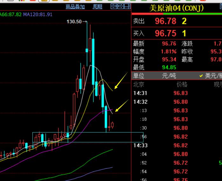Screen dimensions: 222x181
Task: Click the 买入 price 96.75
Action: (x=165, y=33)
